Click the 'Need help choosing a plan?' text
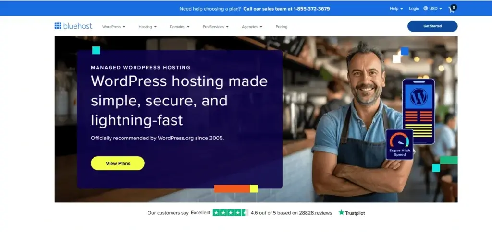Image resolution: width=492 pixels, height=232 pixels. click(x=210, y=9)
